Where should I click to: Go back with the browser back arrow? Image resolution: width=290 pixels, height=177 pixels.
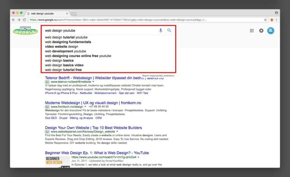point(14,20)
